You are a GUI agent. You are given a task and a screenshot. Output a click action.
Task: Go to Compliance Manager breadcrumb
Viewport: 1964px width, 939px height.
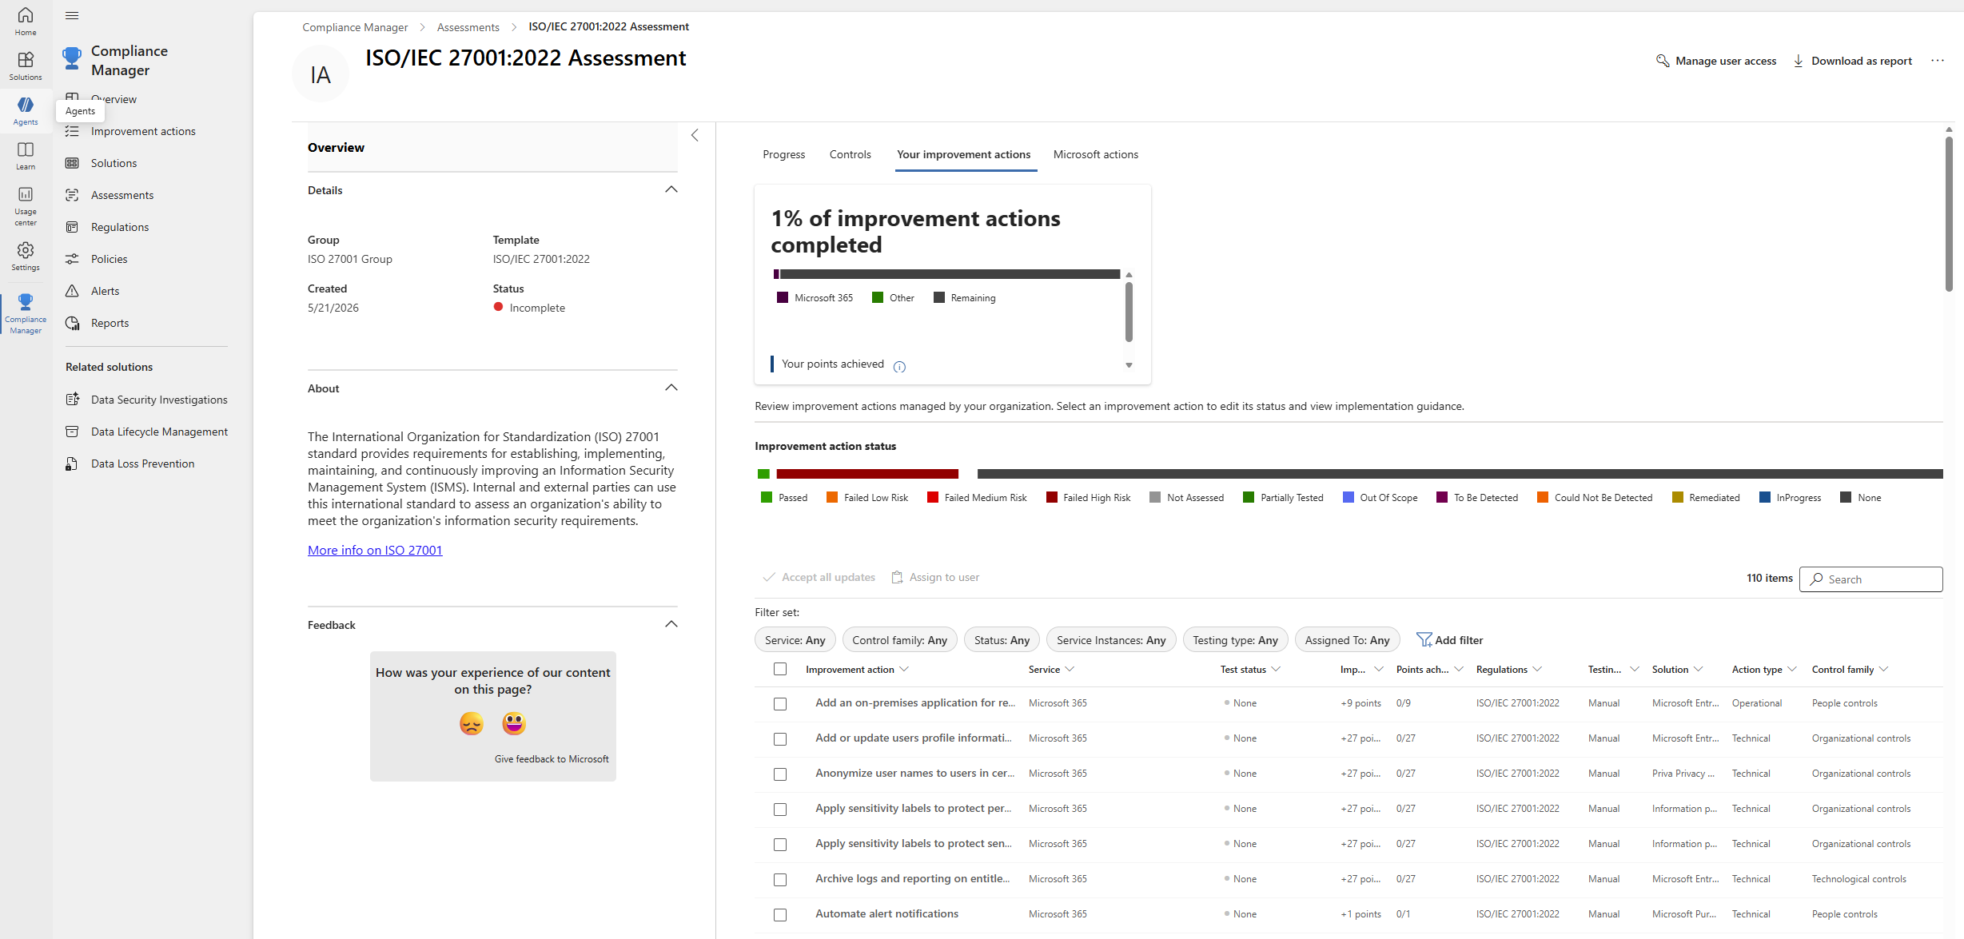[355, 27]
